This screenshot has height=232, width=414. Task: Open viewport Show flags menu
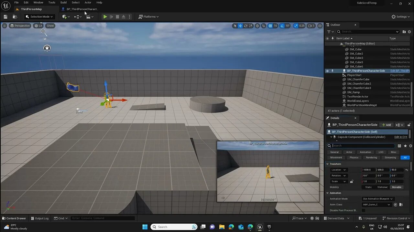coord(50,25)
